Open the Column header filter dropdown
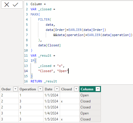The image size is (133, 123). 98,89
